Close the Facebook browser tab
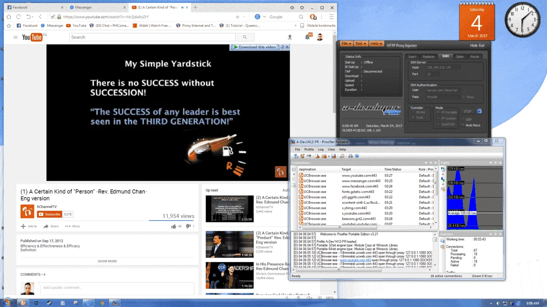 pos(61,7)
